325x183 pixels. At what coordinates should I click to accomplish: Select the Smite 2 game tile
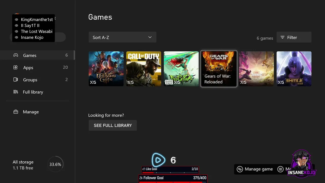pyautogui.click(x=294, y=69)
